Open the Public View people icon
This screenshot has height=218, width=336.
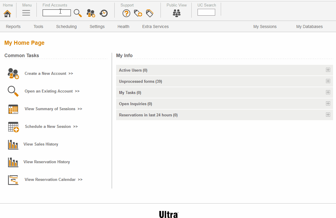point(177,13)
